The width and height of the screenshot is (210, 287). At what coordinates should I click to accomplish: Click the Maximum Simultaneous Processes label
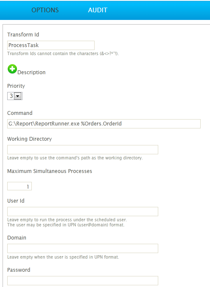click(x=50, y=171)
